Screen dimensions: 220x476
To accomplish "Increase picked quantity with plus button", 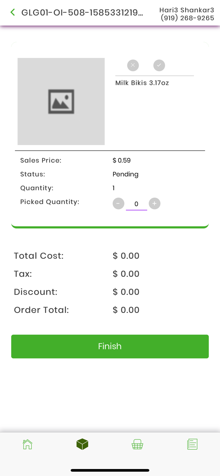I will click(155, 204).
